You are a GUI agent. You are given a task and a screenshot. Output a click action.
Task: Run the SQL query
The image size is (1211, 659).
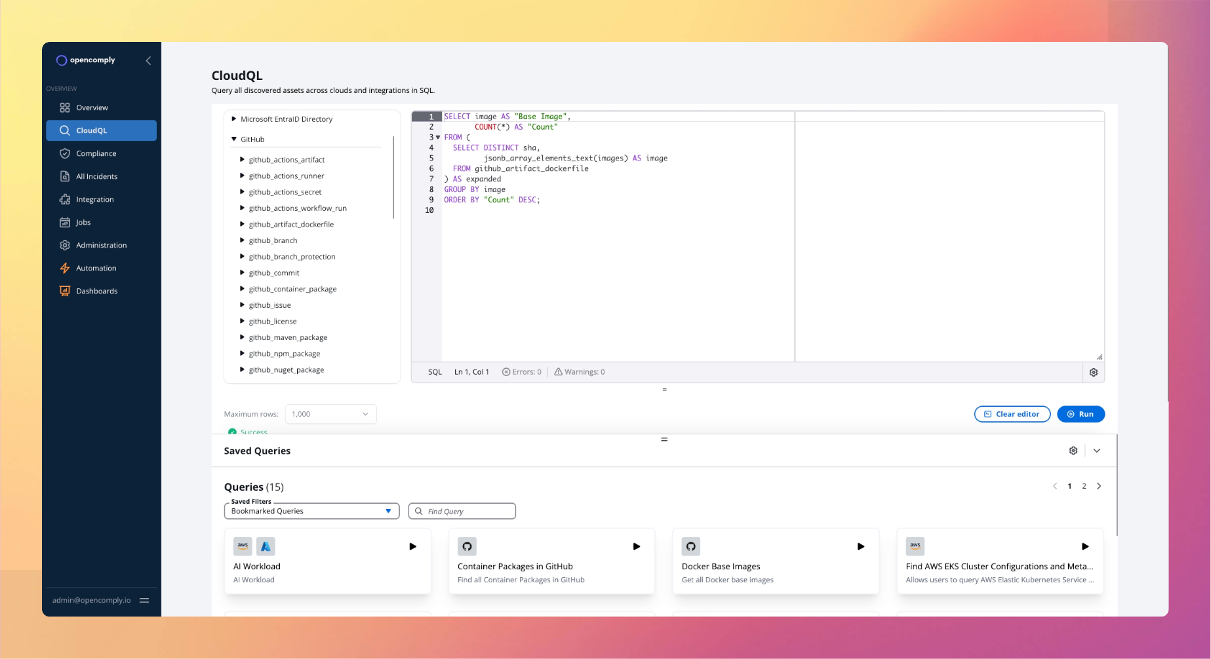point(1081,414)
